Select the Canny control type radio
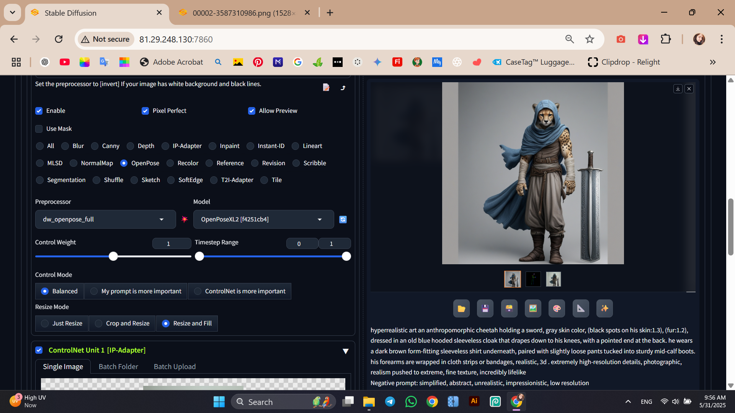Image resolution: width=735 pixels, height=413 pixels. click(95, 146)
